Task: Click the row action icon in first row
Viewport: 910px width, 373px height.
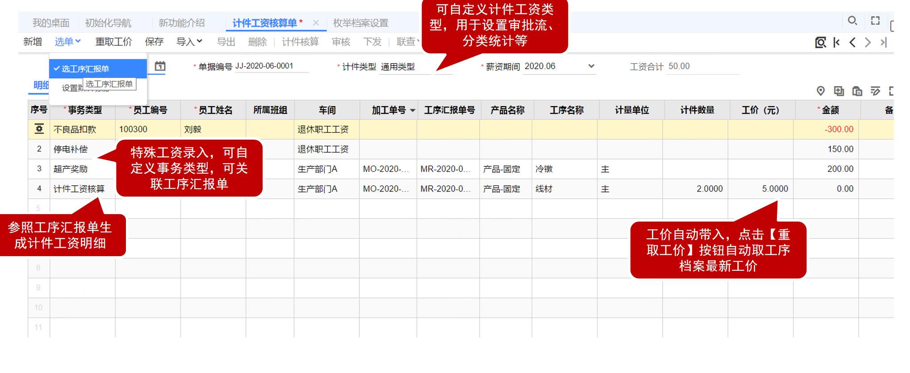Action: coord(39,129)
